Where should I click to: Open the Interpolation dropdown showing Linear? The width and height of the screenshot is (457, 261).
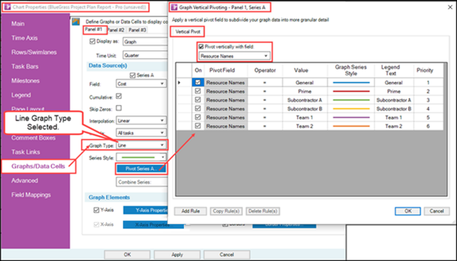141,121
